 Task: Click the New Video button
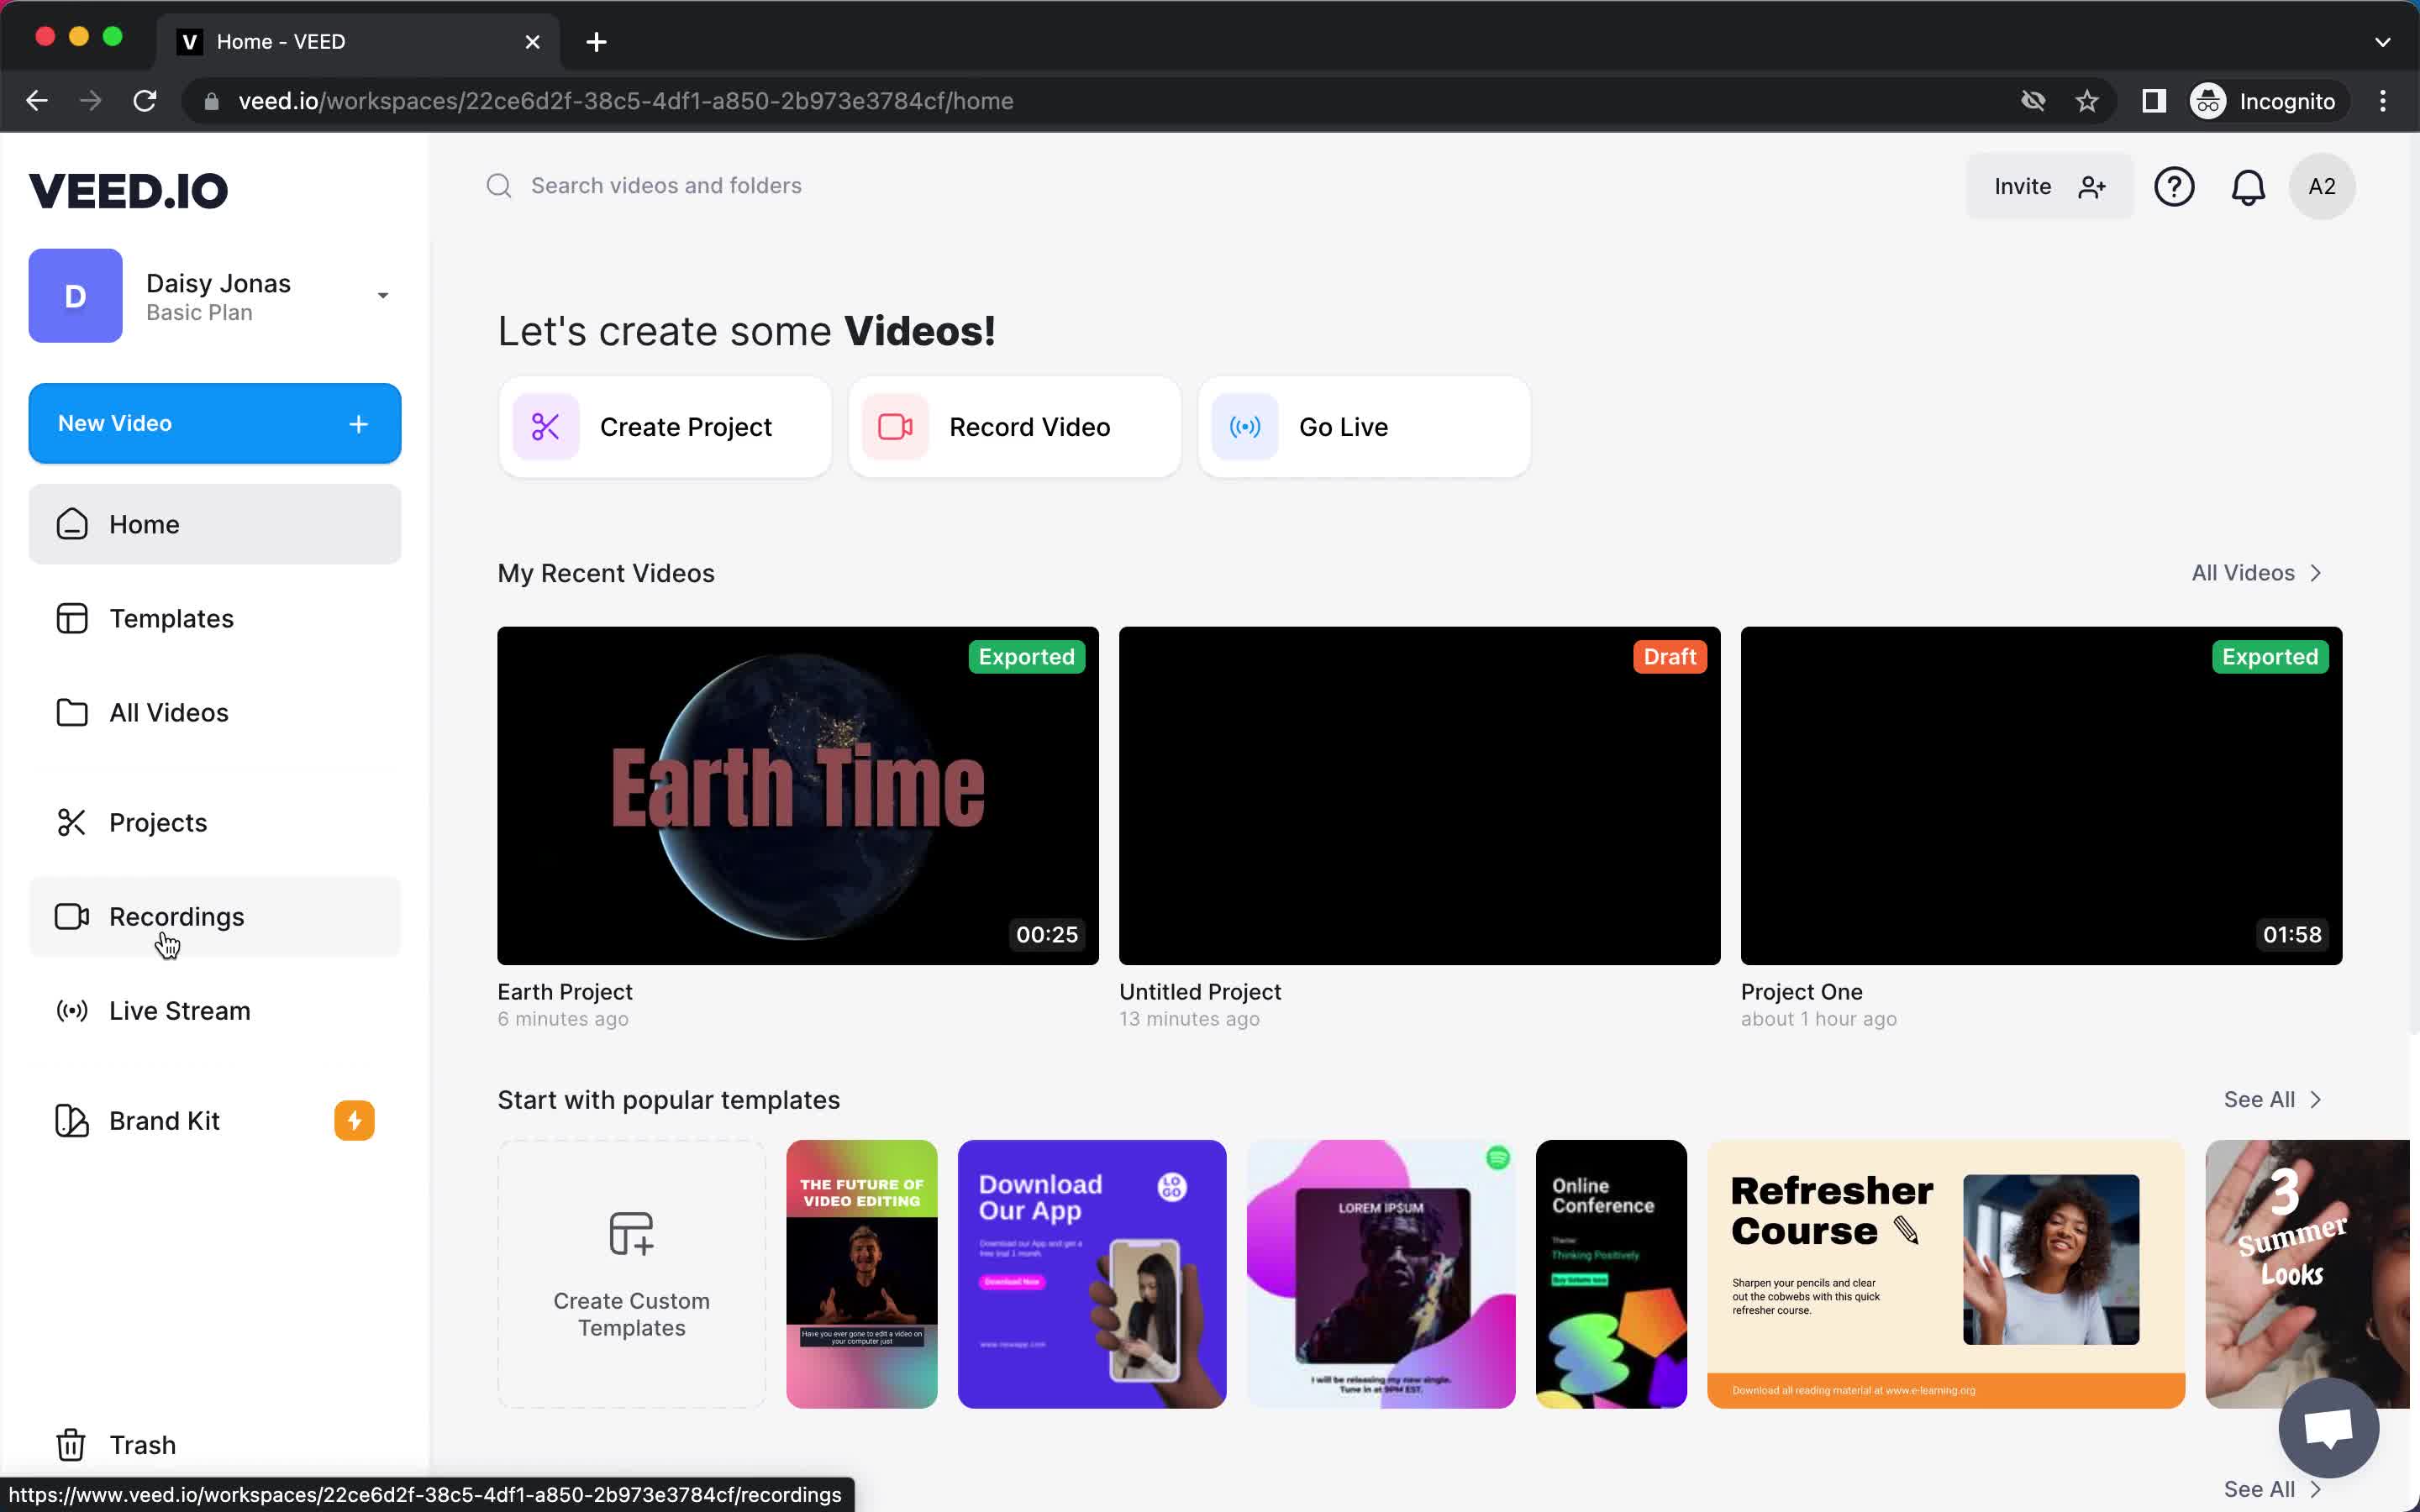214,423
